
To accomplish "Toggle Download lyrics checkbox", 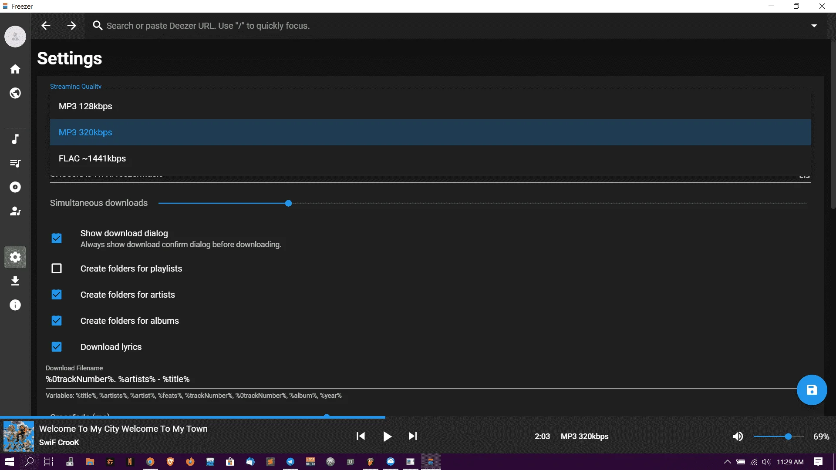I will coord(57,347).
